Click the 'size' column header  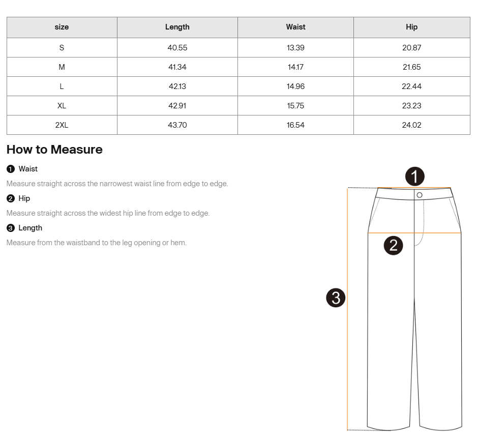coord(62,27)
